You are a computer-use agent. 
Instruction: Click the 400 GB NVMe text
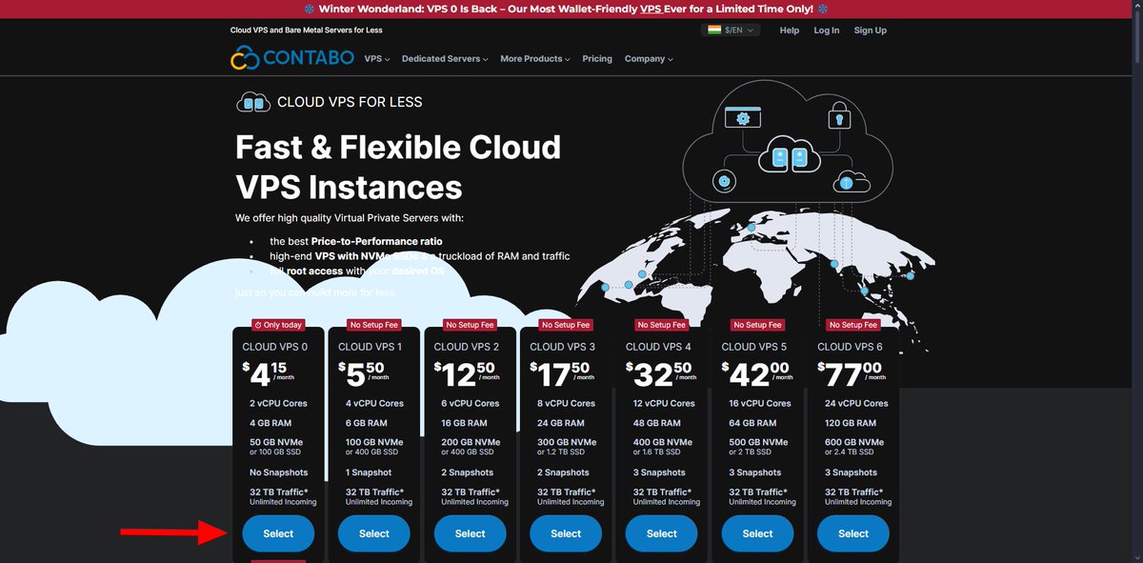664,442
